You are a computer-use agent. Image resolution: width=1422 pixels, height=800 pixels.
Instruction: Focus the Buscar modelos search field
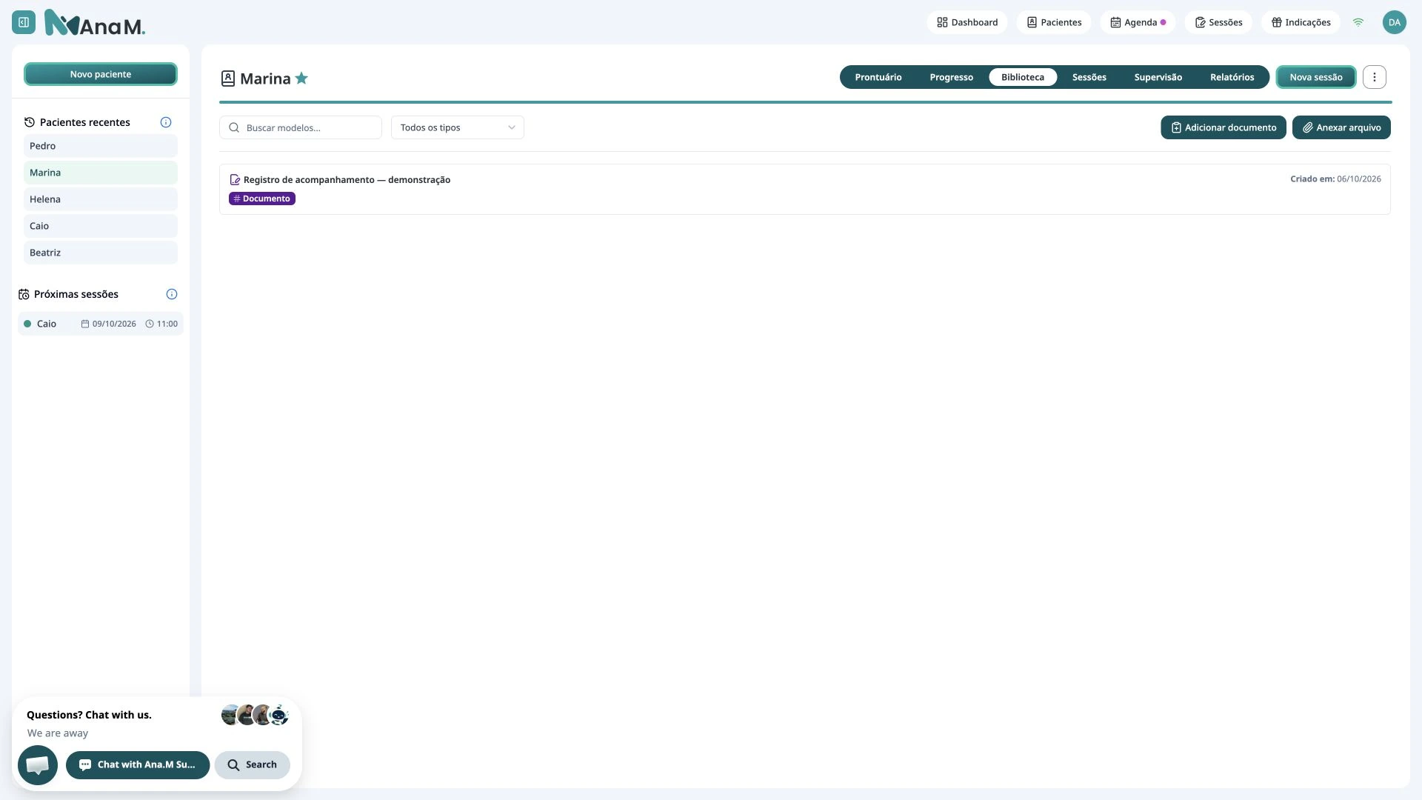tap(301, 127)
